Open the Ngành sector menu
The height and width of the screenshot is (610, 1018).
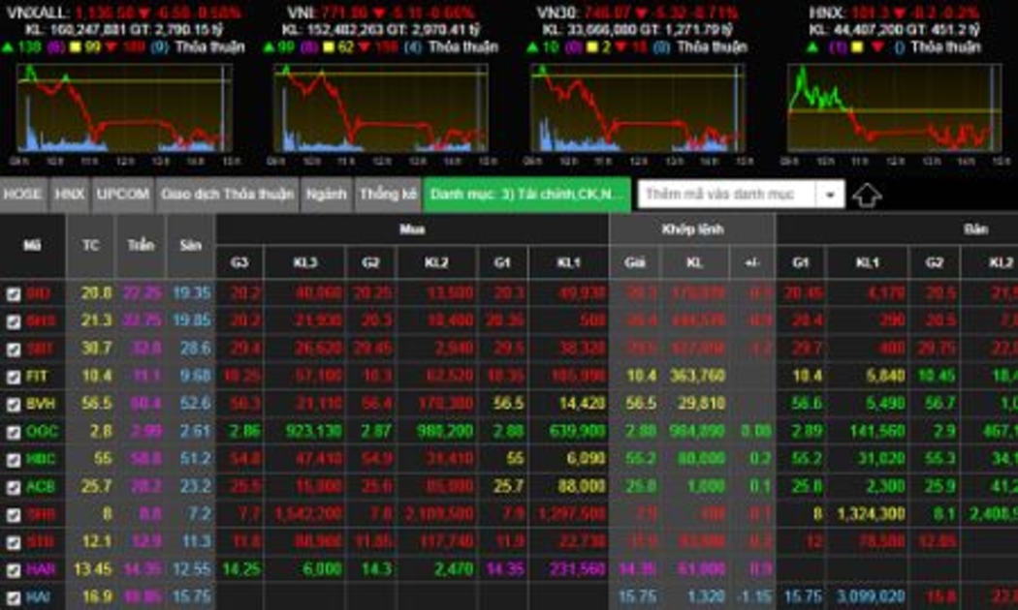pyautogui.click(x=326, y=195)
